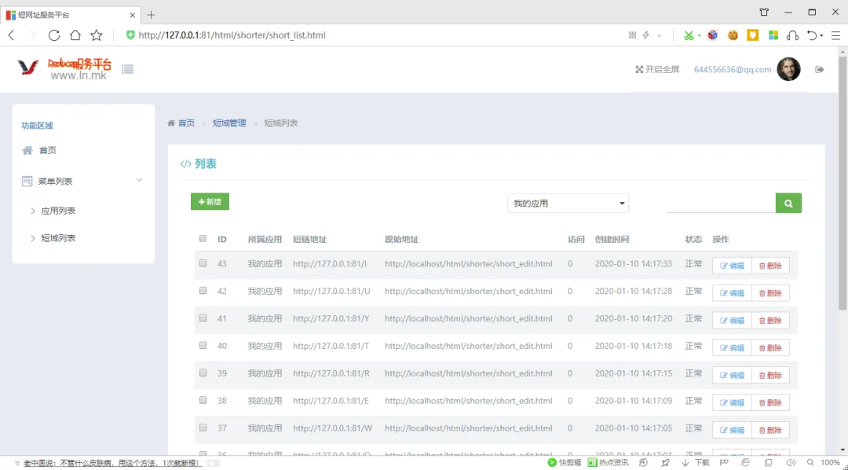Tick checkbox for row ID 40
The image size is (848, 470).
(203, 346)
